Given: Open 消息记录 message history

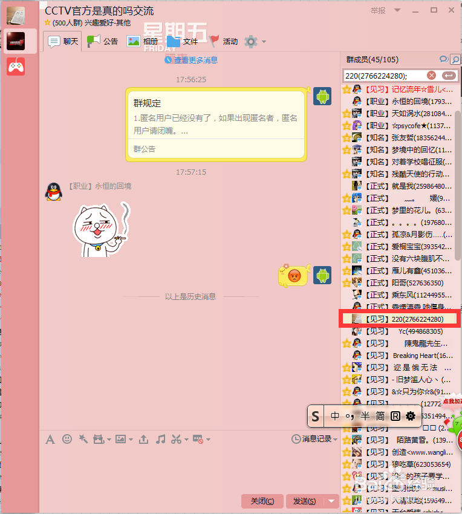Looking at the screenshot, I should pos(312,439).
